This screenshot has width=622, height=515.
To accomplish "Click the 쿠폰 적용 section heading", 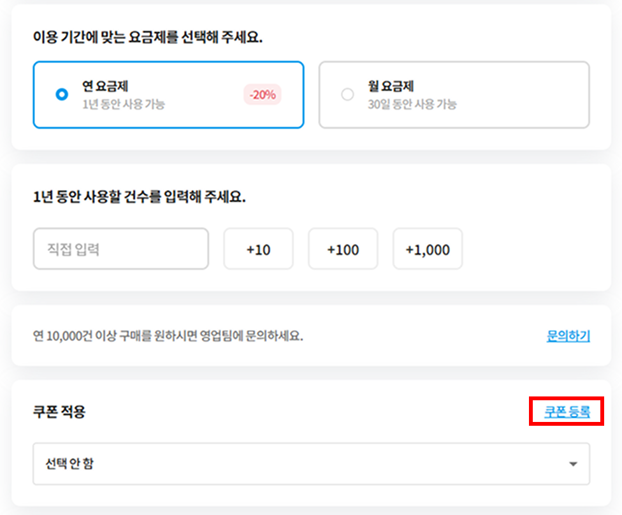I will click(x=59, y=412).
